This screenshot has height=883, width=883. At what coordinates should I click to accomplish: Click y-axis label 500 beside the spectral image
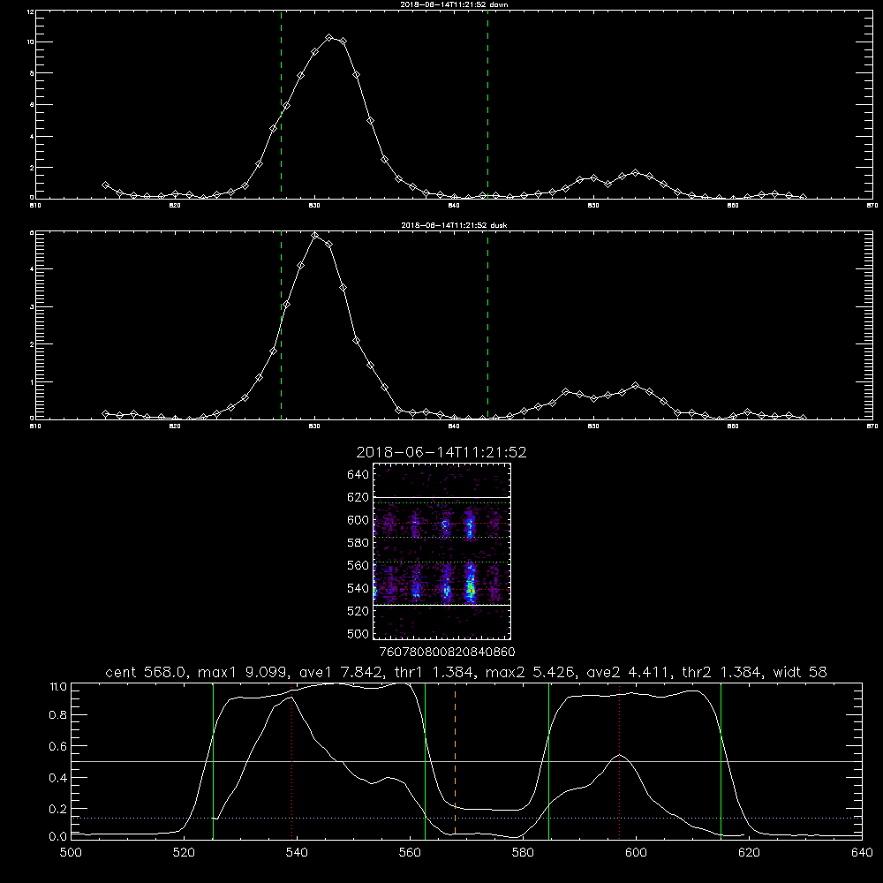[358, 633]
